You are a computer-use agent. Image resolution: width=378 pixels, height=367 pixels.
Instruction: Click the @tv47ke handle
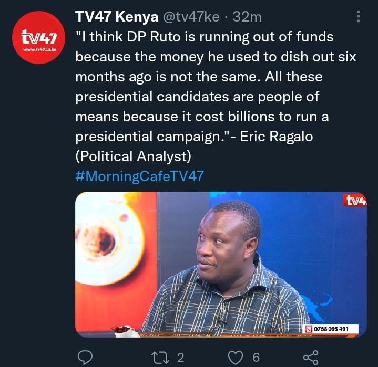tap(191, 17)
